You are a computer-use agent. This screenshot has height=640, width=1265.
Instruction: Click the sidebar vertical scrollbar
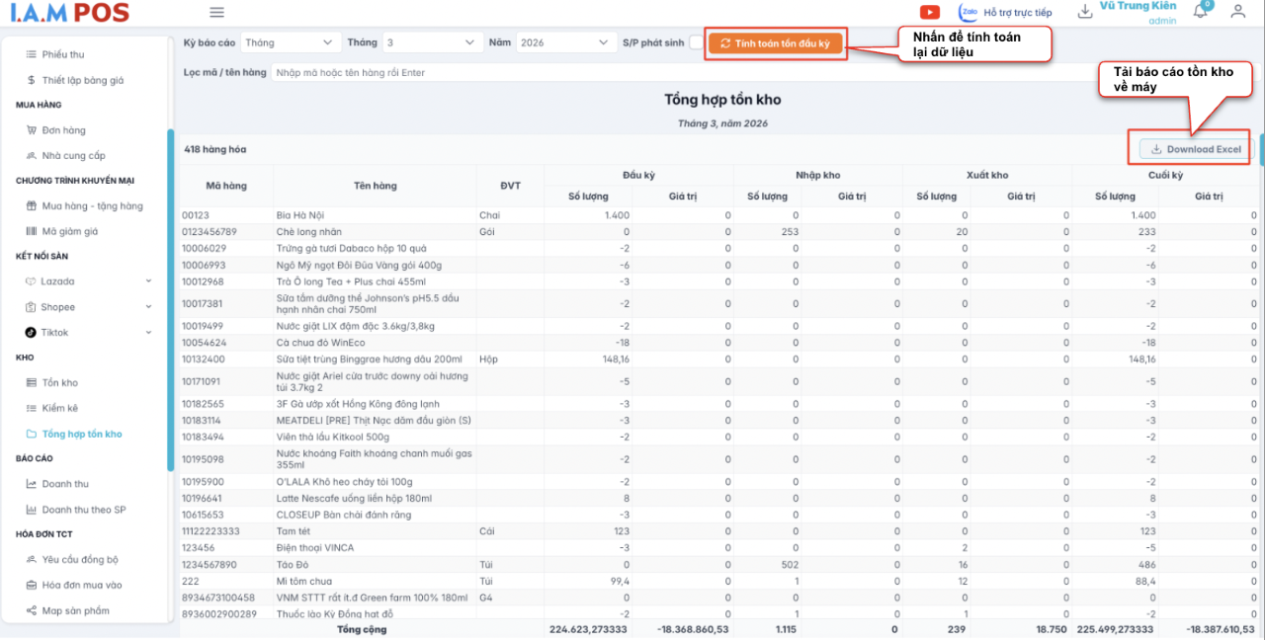click(x=170, y=296)
